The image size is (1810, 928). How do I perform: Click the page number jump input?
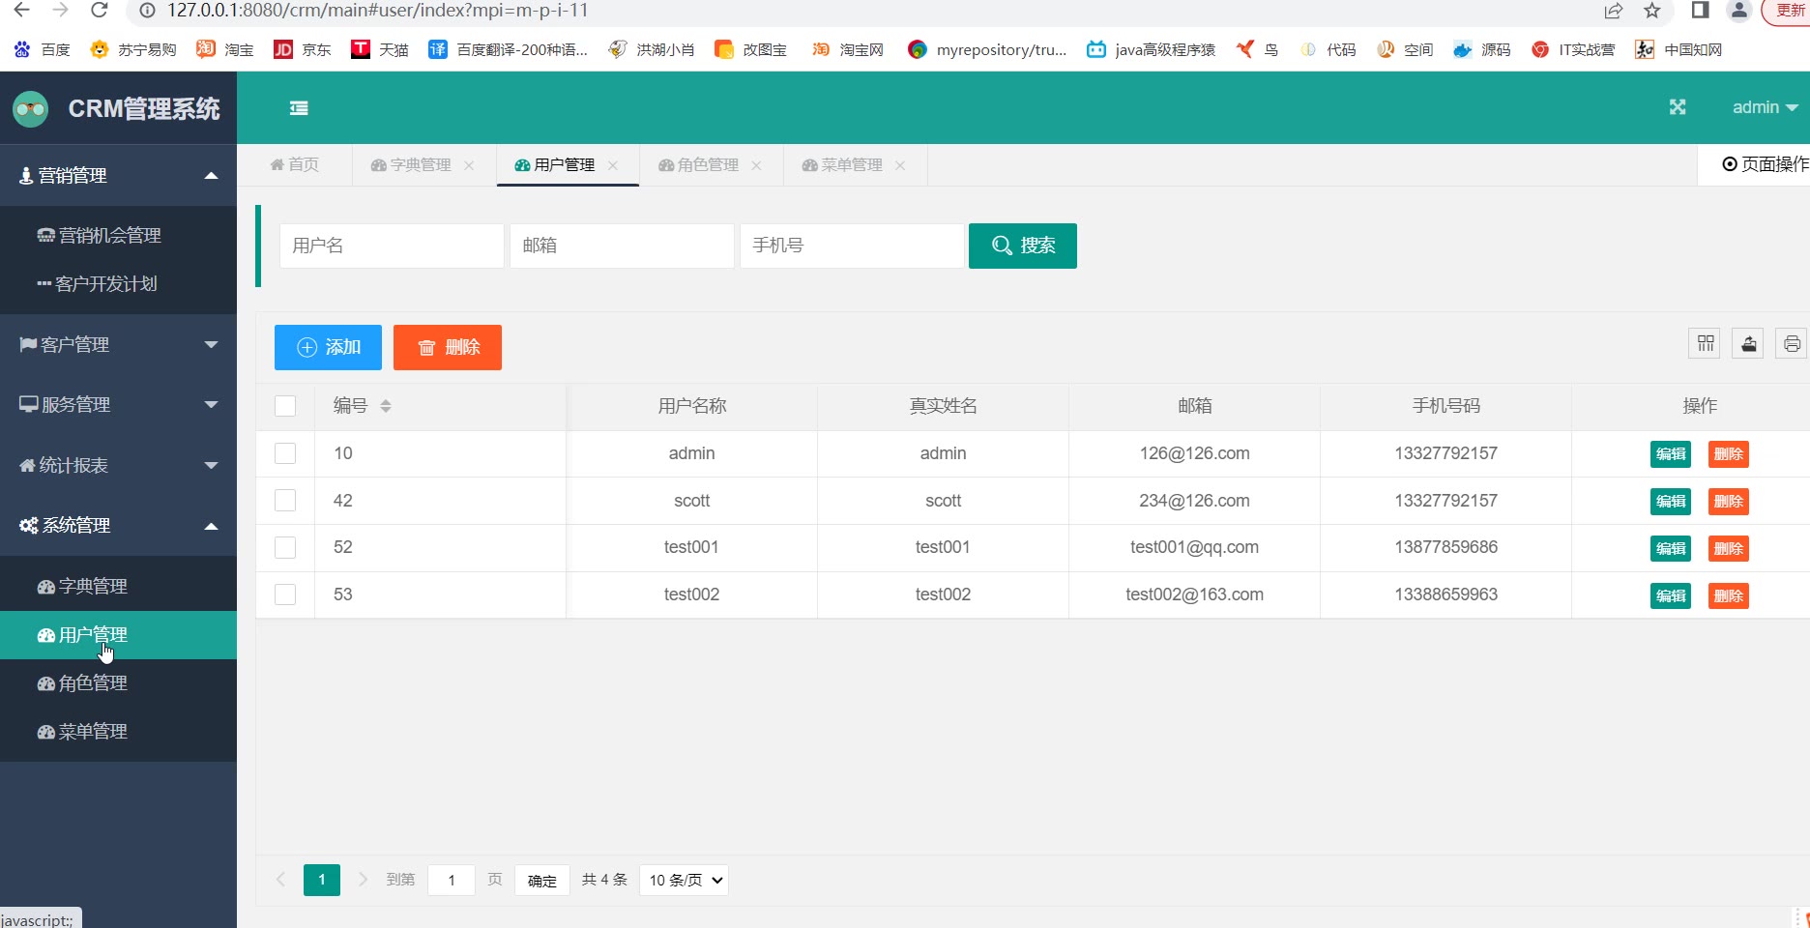pyautogui.click(x=452, y=880)
